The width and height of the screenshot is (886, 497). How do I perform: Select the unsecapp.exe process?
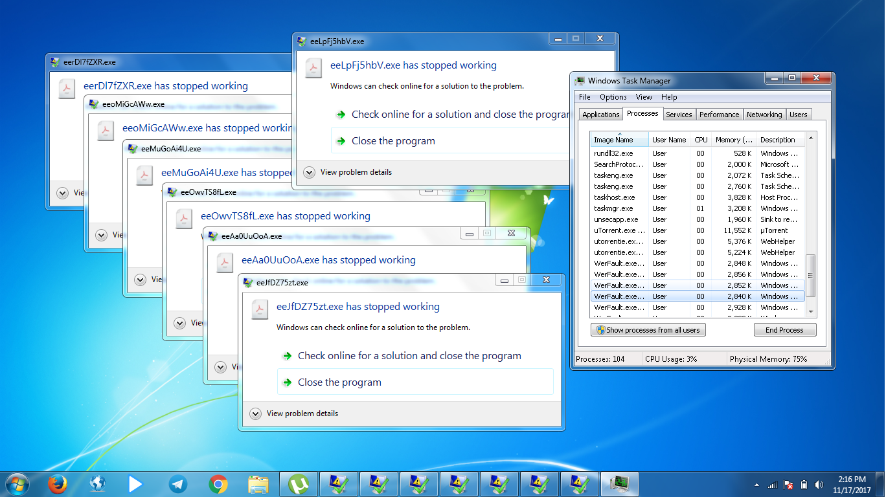pyautogui.click(x=698, y=219)
